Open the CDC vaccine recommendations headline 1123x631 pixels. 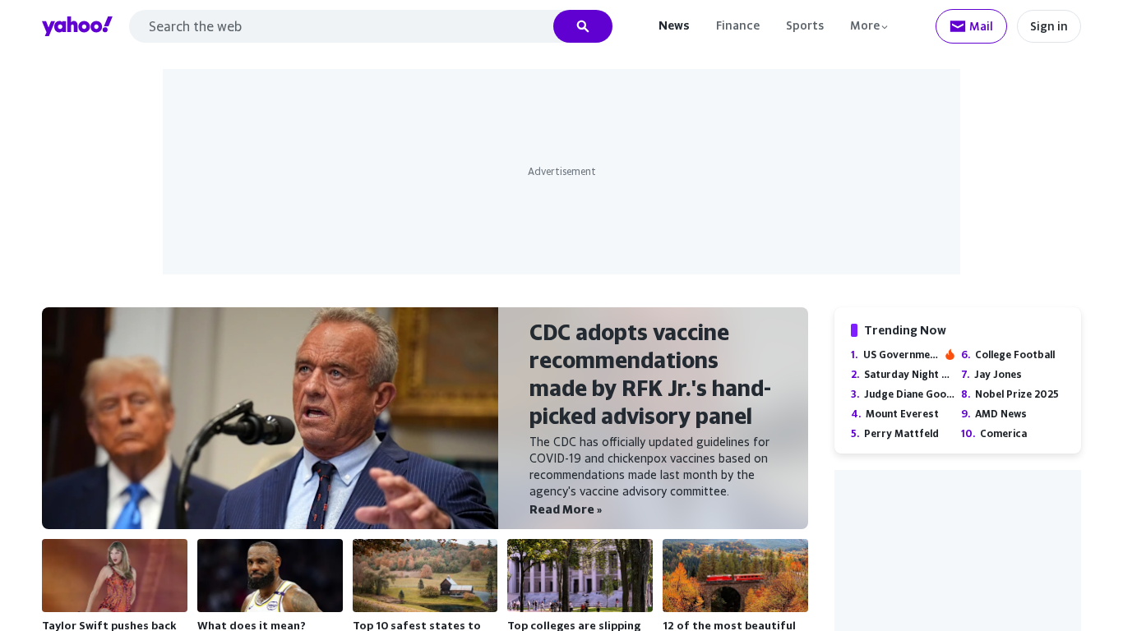point(649,374)
